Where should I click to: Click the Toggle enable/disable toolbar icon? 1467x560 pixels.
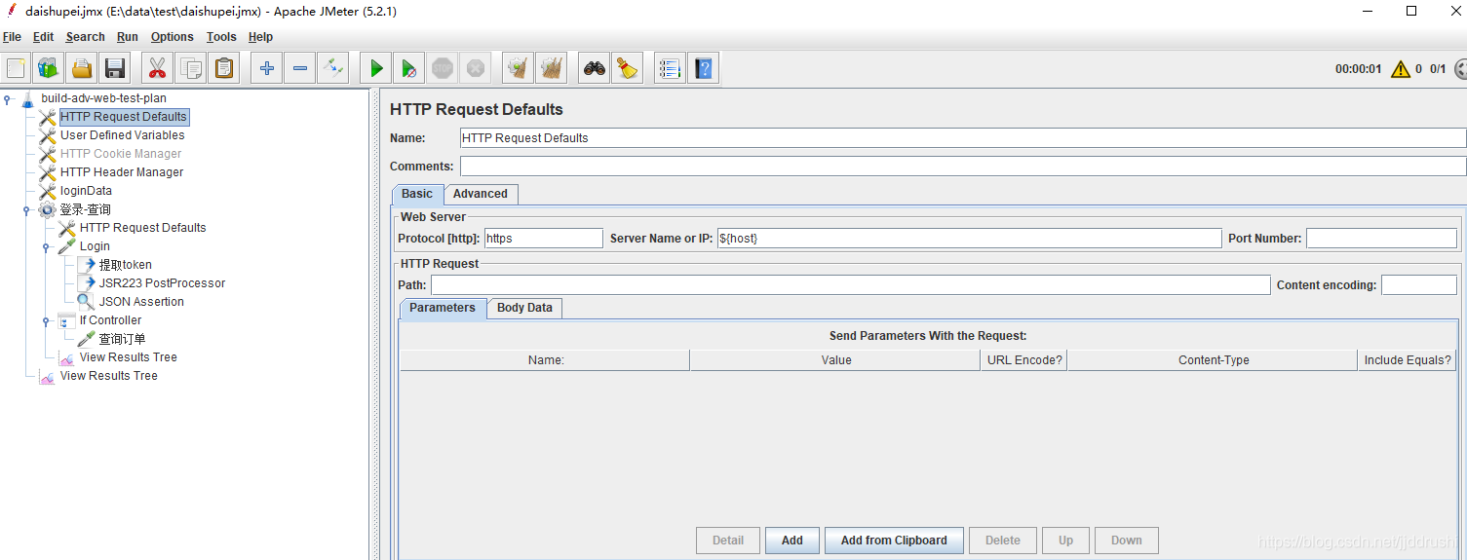pos(333,68)
